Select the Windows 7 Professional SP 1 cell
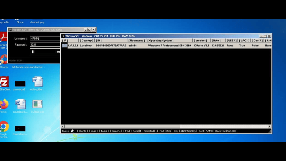Screen dimensions: 286x161 [170, 46]
